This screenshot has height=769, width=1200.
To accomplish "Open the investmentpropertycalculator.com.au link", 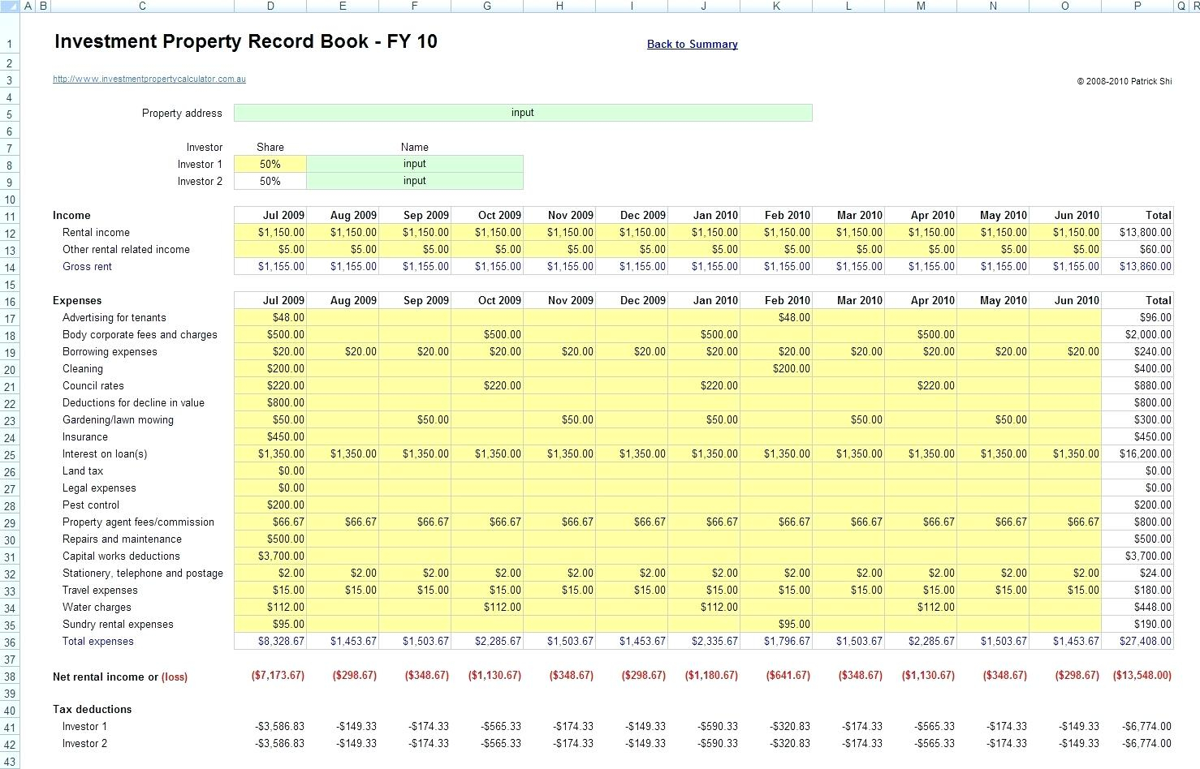I will (149, 79).
